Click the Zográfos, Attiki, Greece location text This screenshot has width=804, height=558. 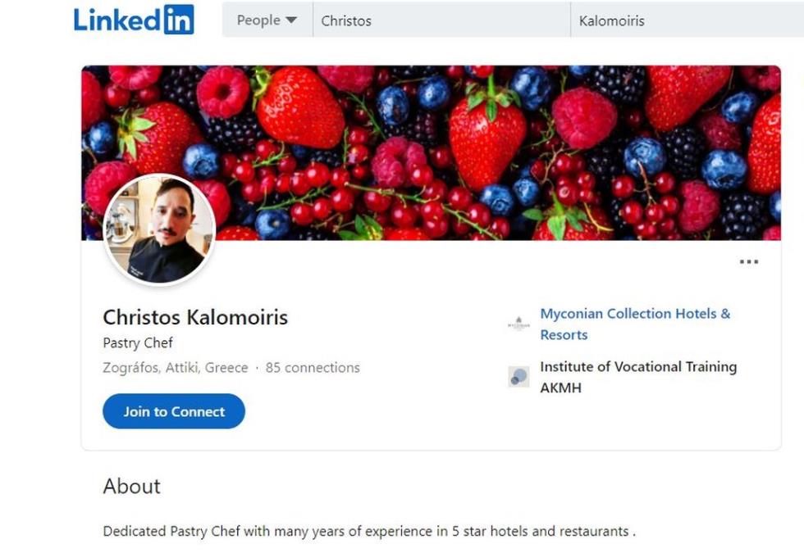(x=176, y=368)
